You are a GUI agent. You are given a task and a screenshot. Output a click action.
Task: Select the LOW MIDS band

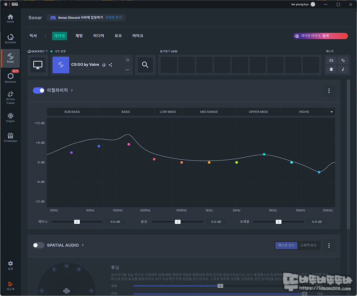(168, 112)
